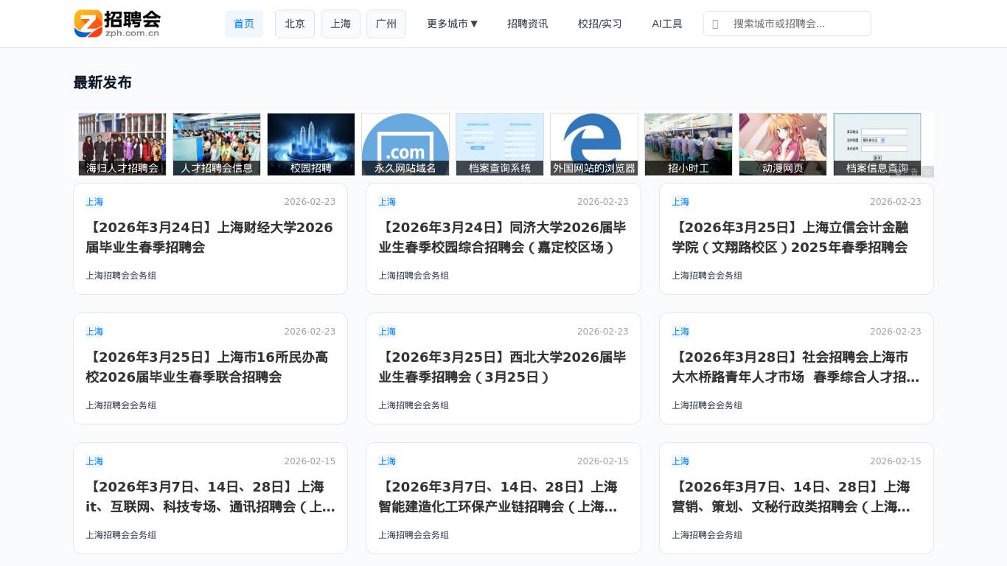Switch to the 广州 city tab
The image size is (1007, 566).
(x=386, y=24)
